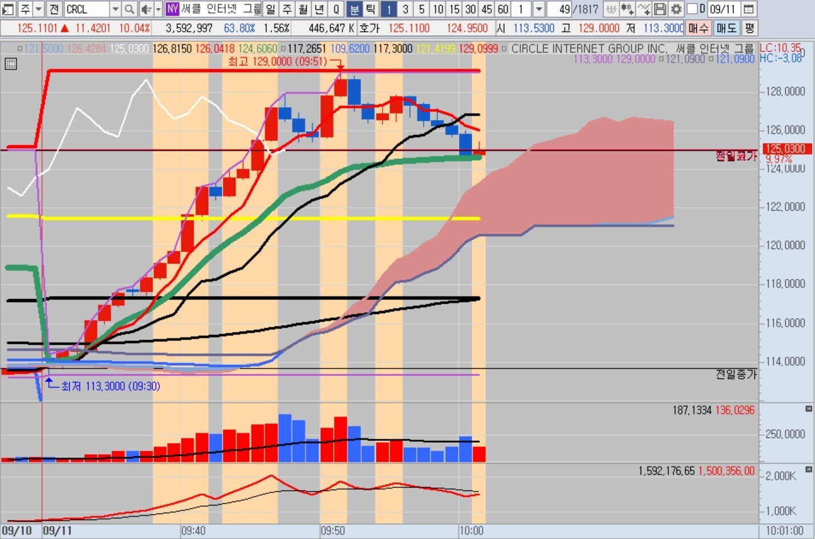Toggle the side panel layout icon
815x539 pixels.
(8, 9)
